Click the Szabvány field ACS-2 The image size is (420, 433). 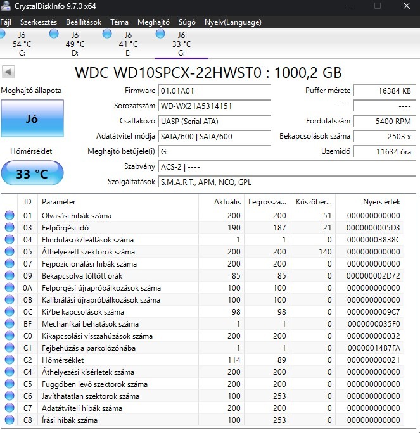pos(287,166)
